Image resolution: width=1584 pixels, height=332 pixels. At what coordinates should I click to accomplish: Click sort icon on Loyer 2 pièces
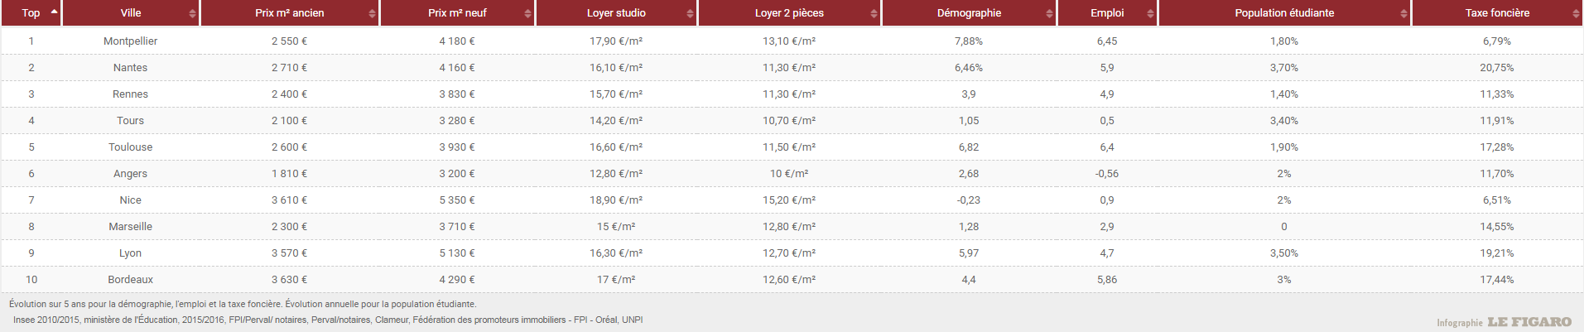[874, 13]
